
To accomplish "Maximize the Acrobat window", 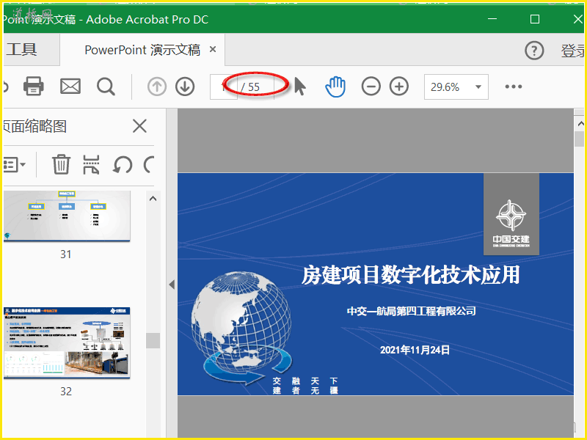I will [x=535, y=19].
